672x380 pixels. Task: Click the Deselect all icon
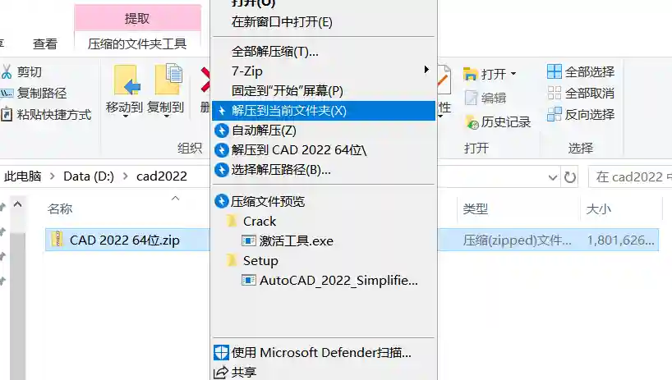pyautogui.click(x=555, y=93)
